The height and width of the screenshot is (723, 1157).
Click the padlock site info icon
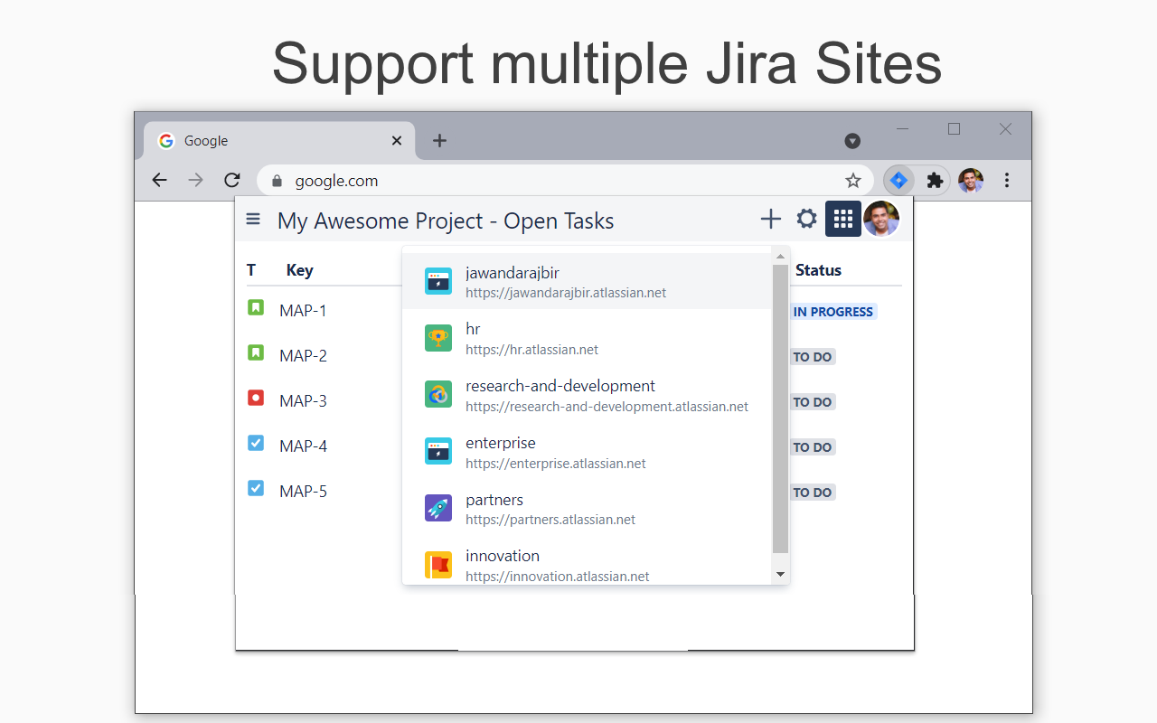click(x=277, y=181)
